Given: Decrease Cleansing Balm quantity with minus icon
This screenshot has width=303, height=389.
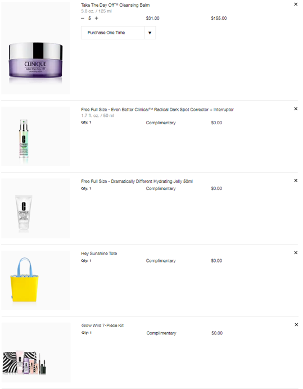Looking at the screenshot, I should (x=83, y=18).
